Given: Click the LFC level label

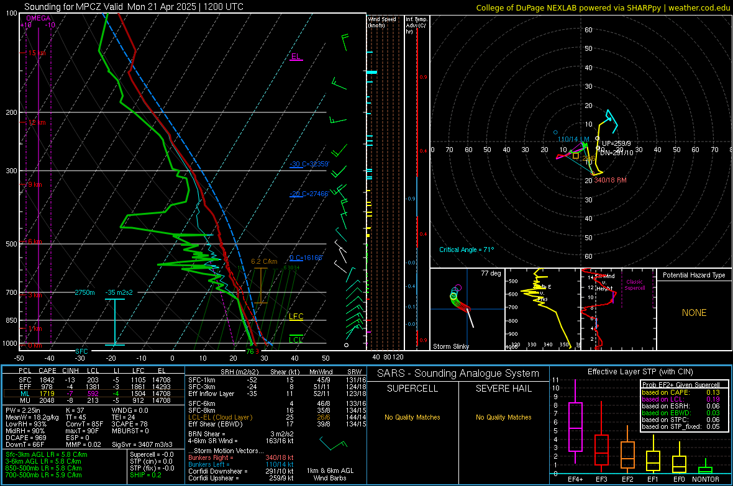Looking at the screenshot, I should (296, 317).
